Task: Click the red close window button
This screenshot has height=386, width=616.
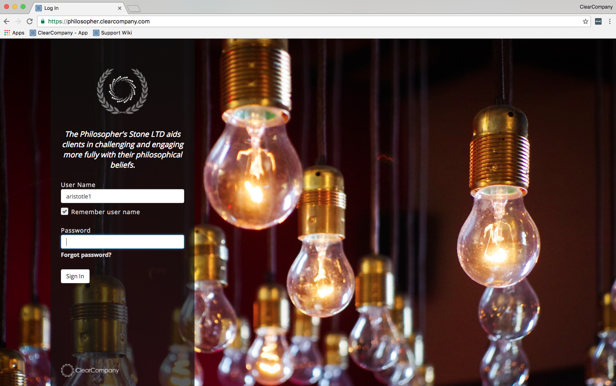Action: (x=7, y=7)
